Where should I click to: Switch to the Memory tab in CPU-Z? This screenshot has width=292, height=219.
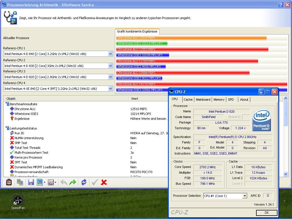coord(219,100)
